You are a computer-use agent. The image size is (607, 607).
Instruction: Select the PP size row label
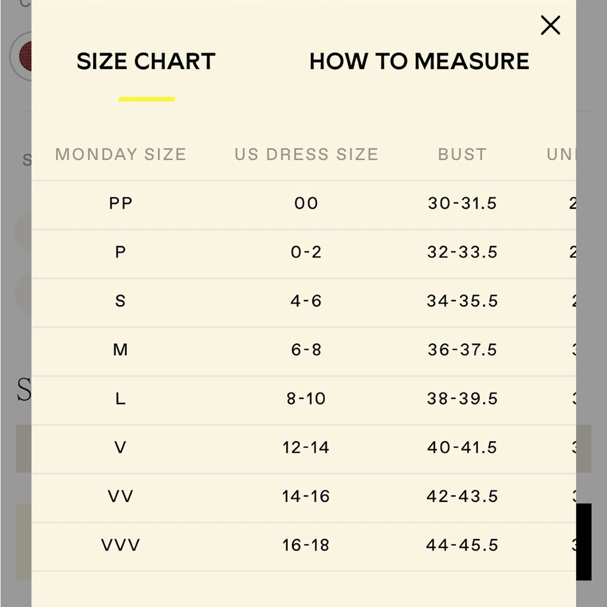coord(121,203)
